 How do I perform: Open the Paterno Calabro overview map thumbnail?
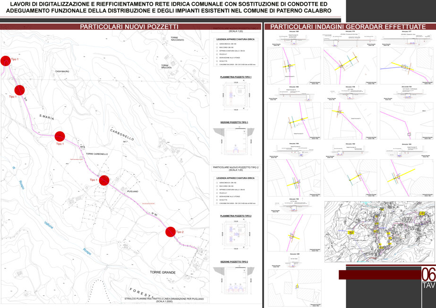379,232
